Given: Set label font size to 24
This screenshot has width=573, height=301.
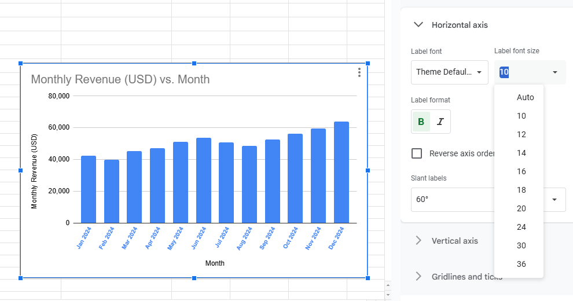Looking at the screenshot, I should 521,227.
